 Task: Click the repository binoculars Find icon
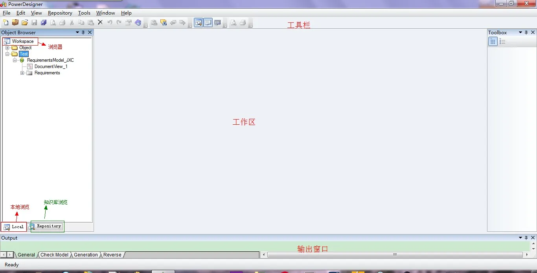(164, 22)
